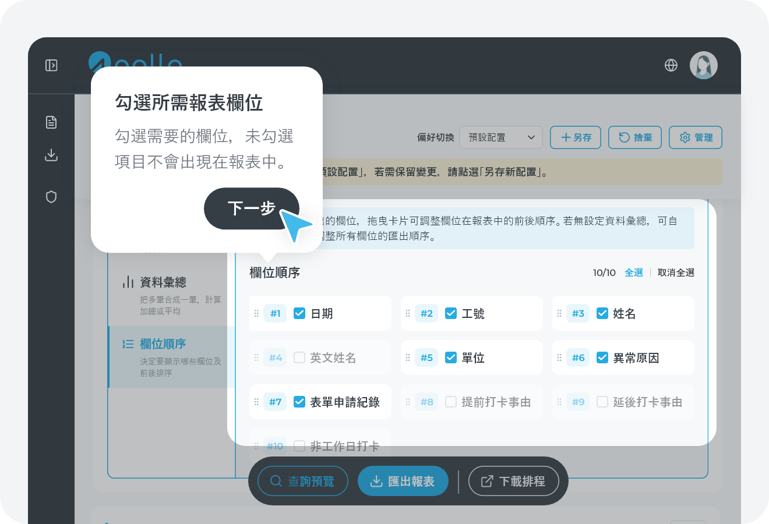Click the #6 order badge
The image size is (769, 524).
click(x=578, y=357)
